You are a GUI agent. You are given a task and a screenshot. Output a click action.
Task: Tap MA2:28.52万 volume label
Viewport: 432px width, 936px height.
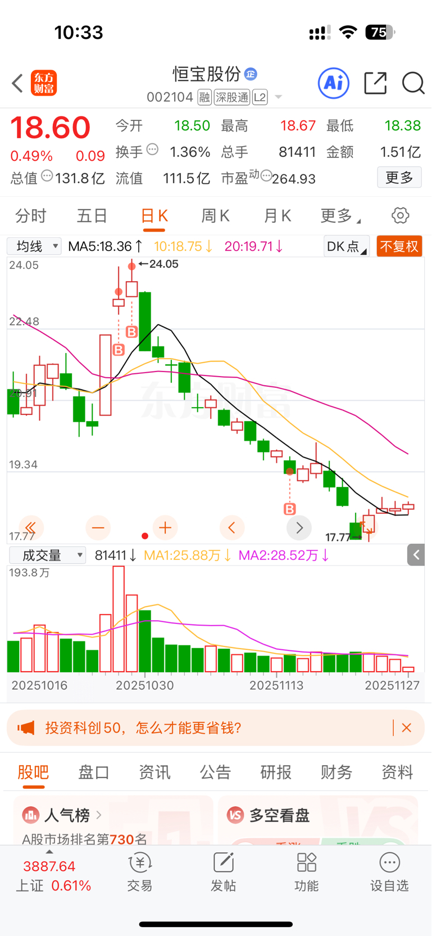[x=284, y=555]
